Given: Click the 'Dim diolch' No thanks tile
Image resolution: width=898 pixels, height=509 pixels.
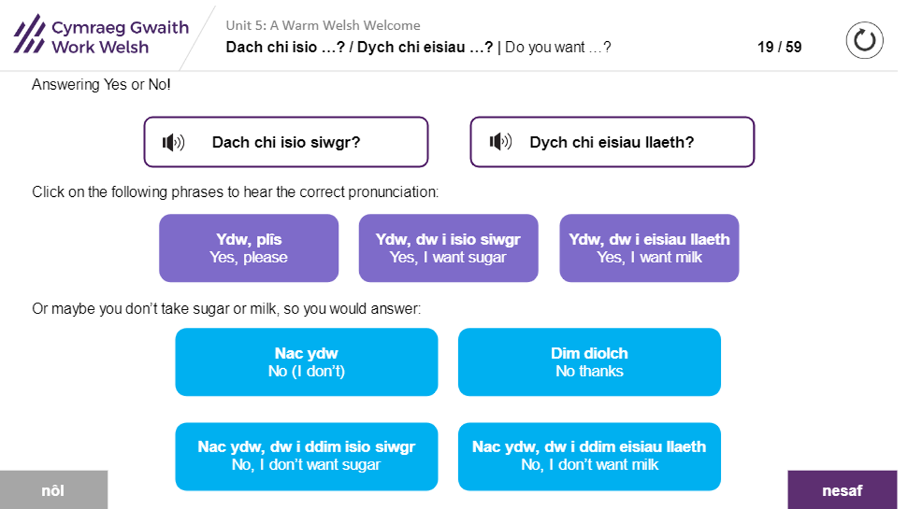Looking at the screenshot, I should pyautogui.click(x=589, y=362).
